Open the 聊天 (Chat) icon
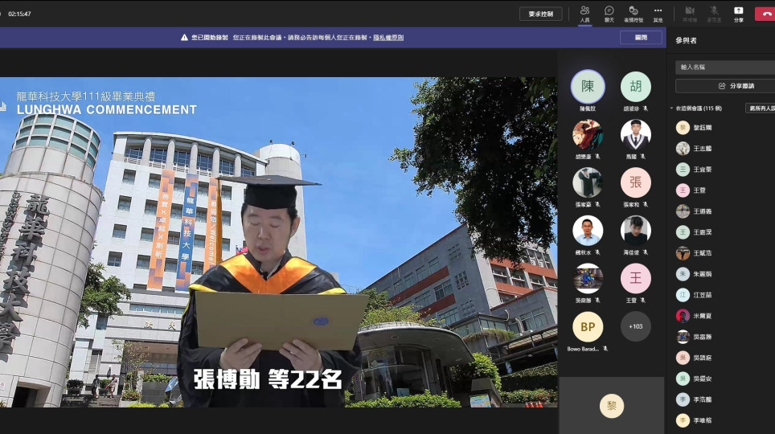The height and width of the screenshot is (434, 775). 609,14
